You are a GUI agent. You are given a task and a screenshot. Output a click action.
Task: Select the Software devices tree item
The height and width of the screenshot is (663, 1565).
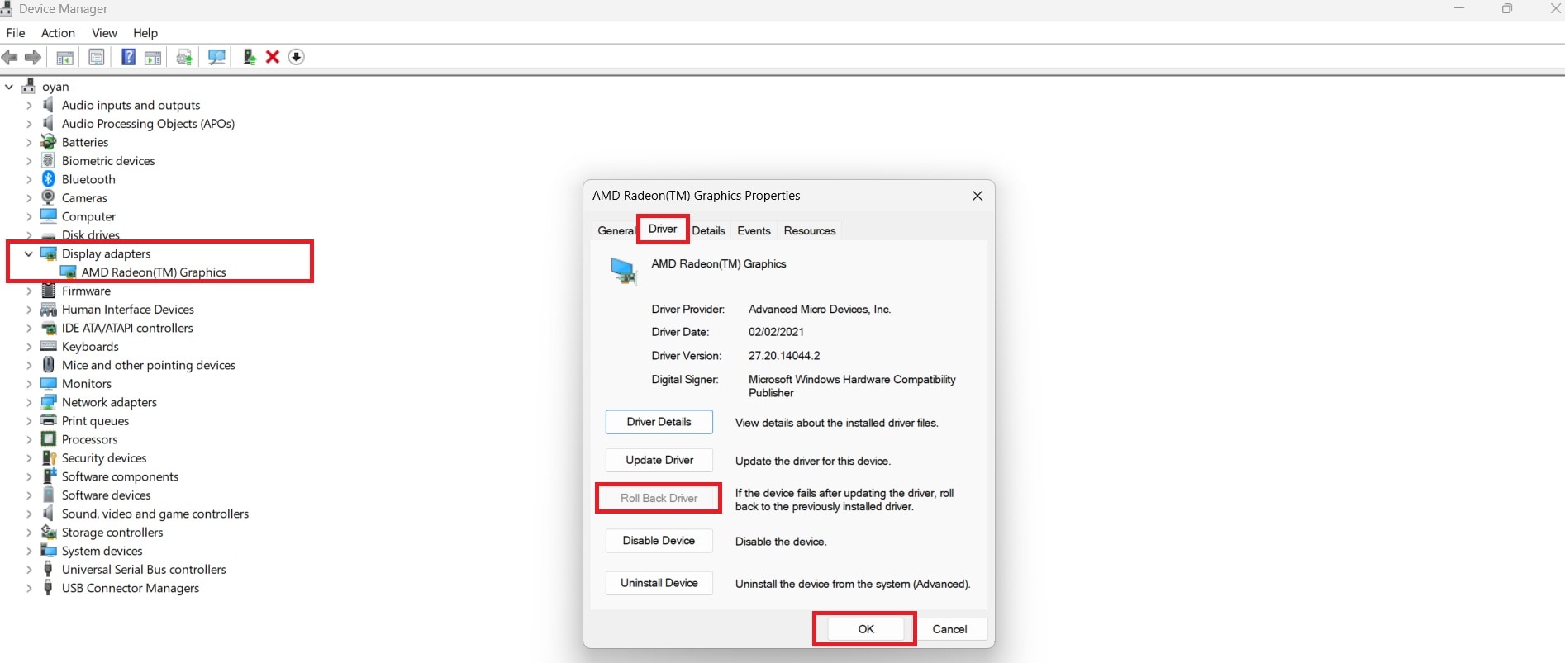(x=107, y=495)
